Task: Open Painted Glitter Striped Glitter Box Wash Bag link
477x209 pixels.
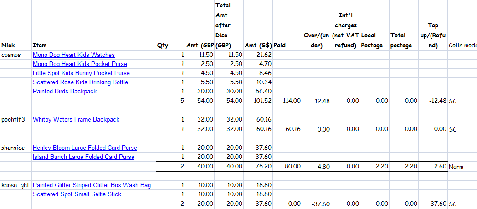Action: click(92, 185)
